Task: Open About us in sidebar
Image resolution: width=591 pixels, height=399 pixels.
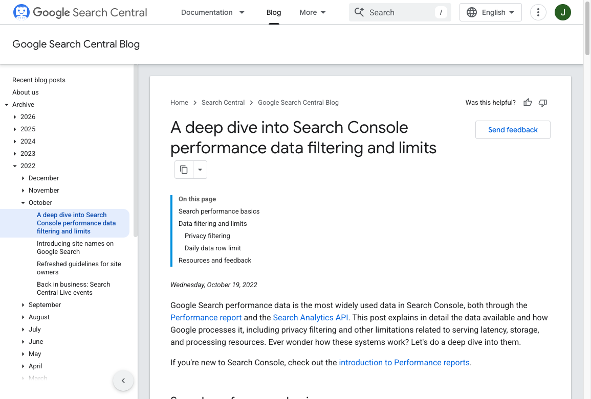Action: click(x=25, y=92)
